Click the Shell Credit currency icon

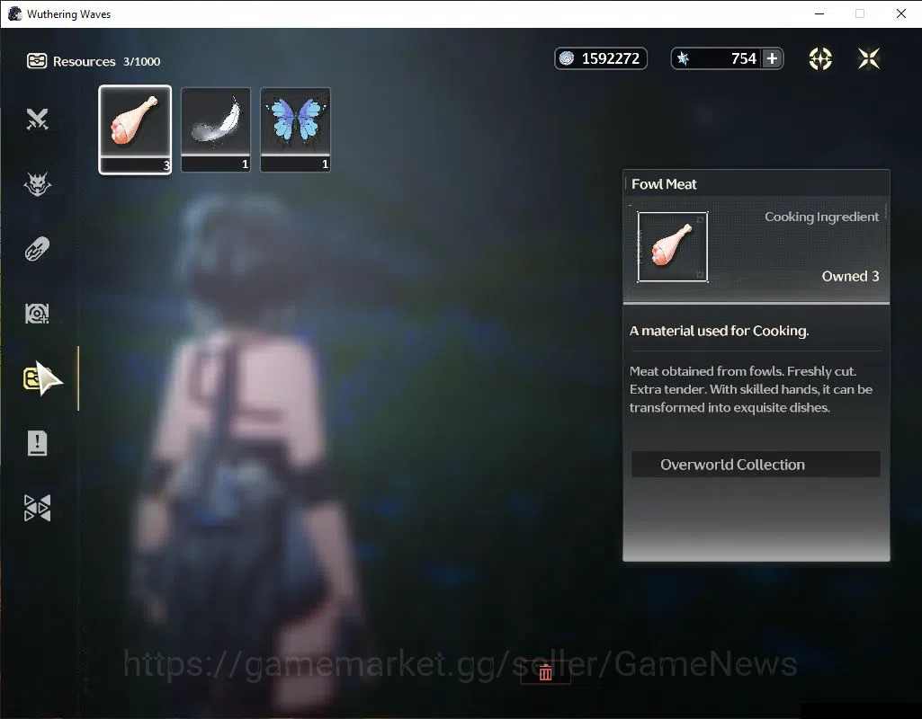(x=567, y=58)
